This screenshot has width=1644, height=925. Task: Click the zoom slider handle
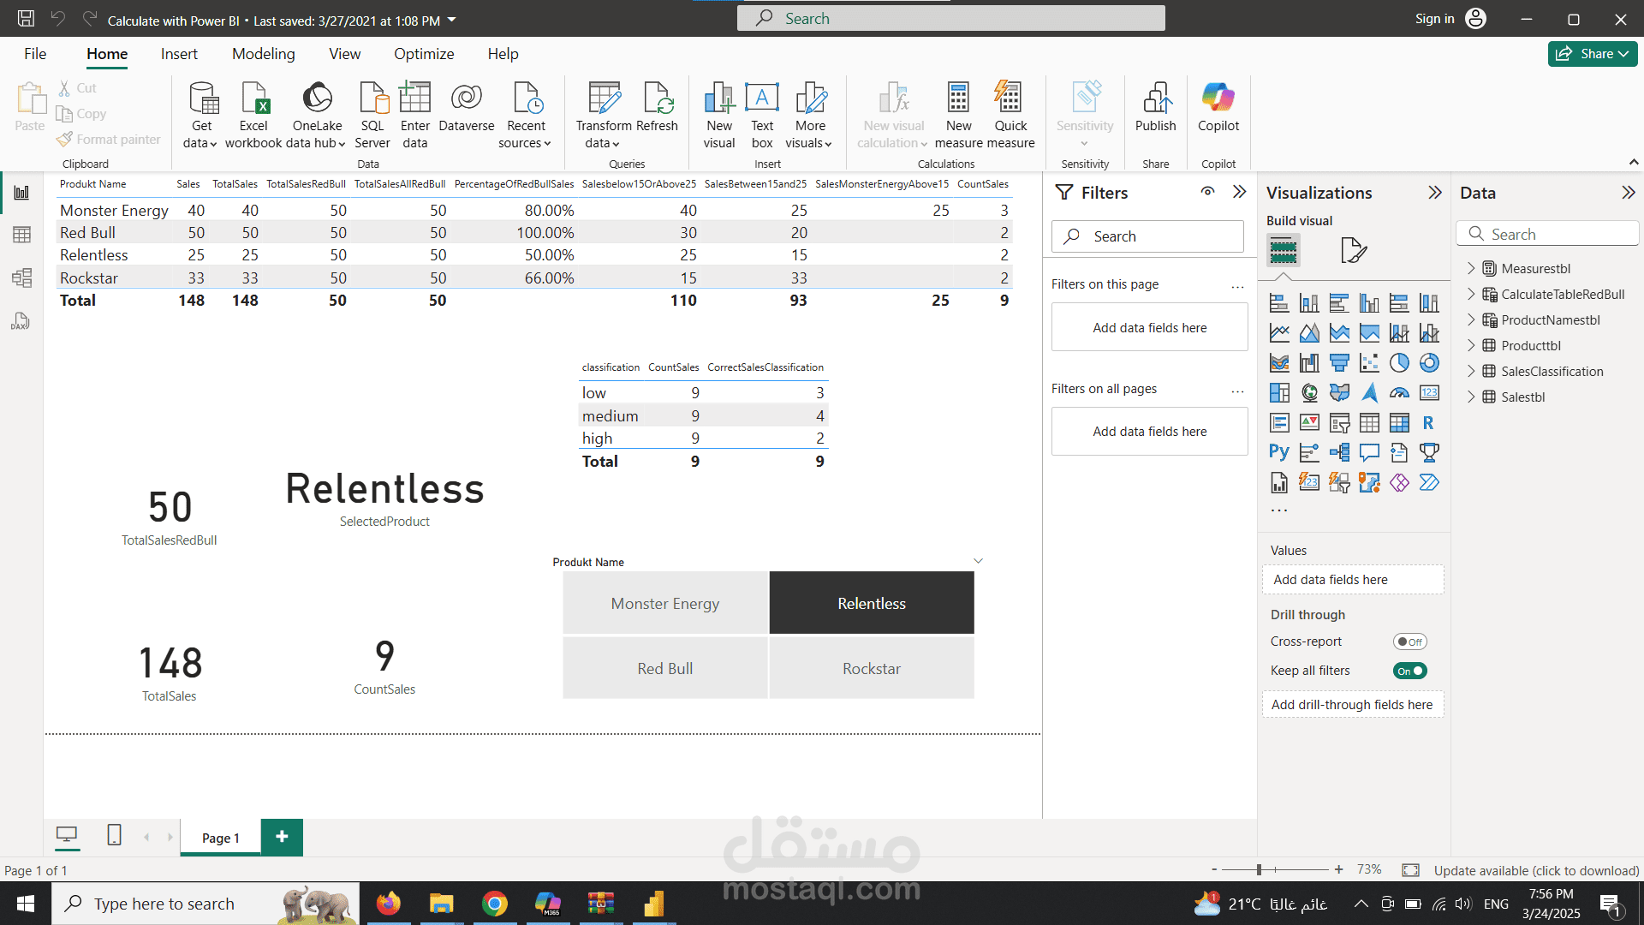(1259, 869)
